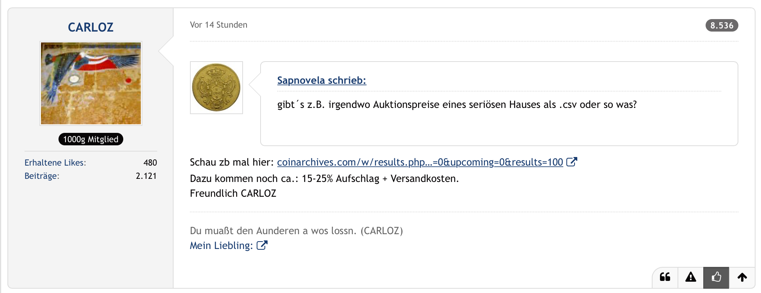Open the CARLOZ username profile link
The height and width of the screenshot is (293, 761).
click(x=90, y=27)
